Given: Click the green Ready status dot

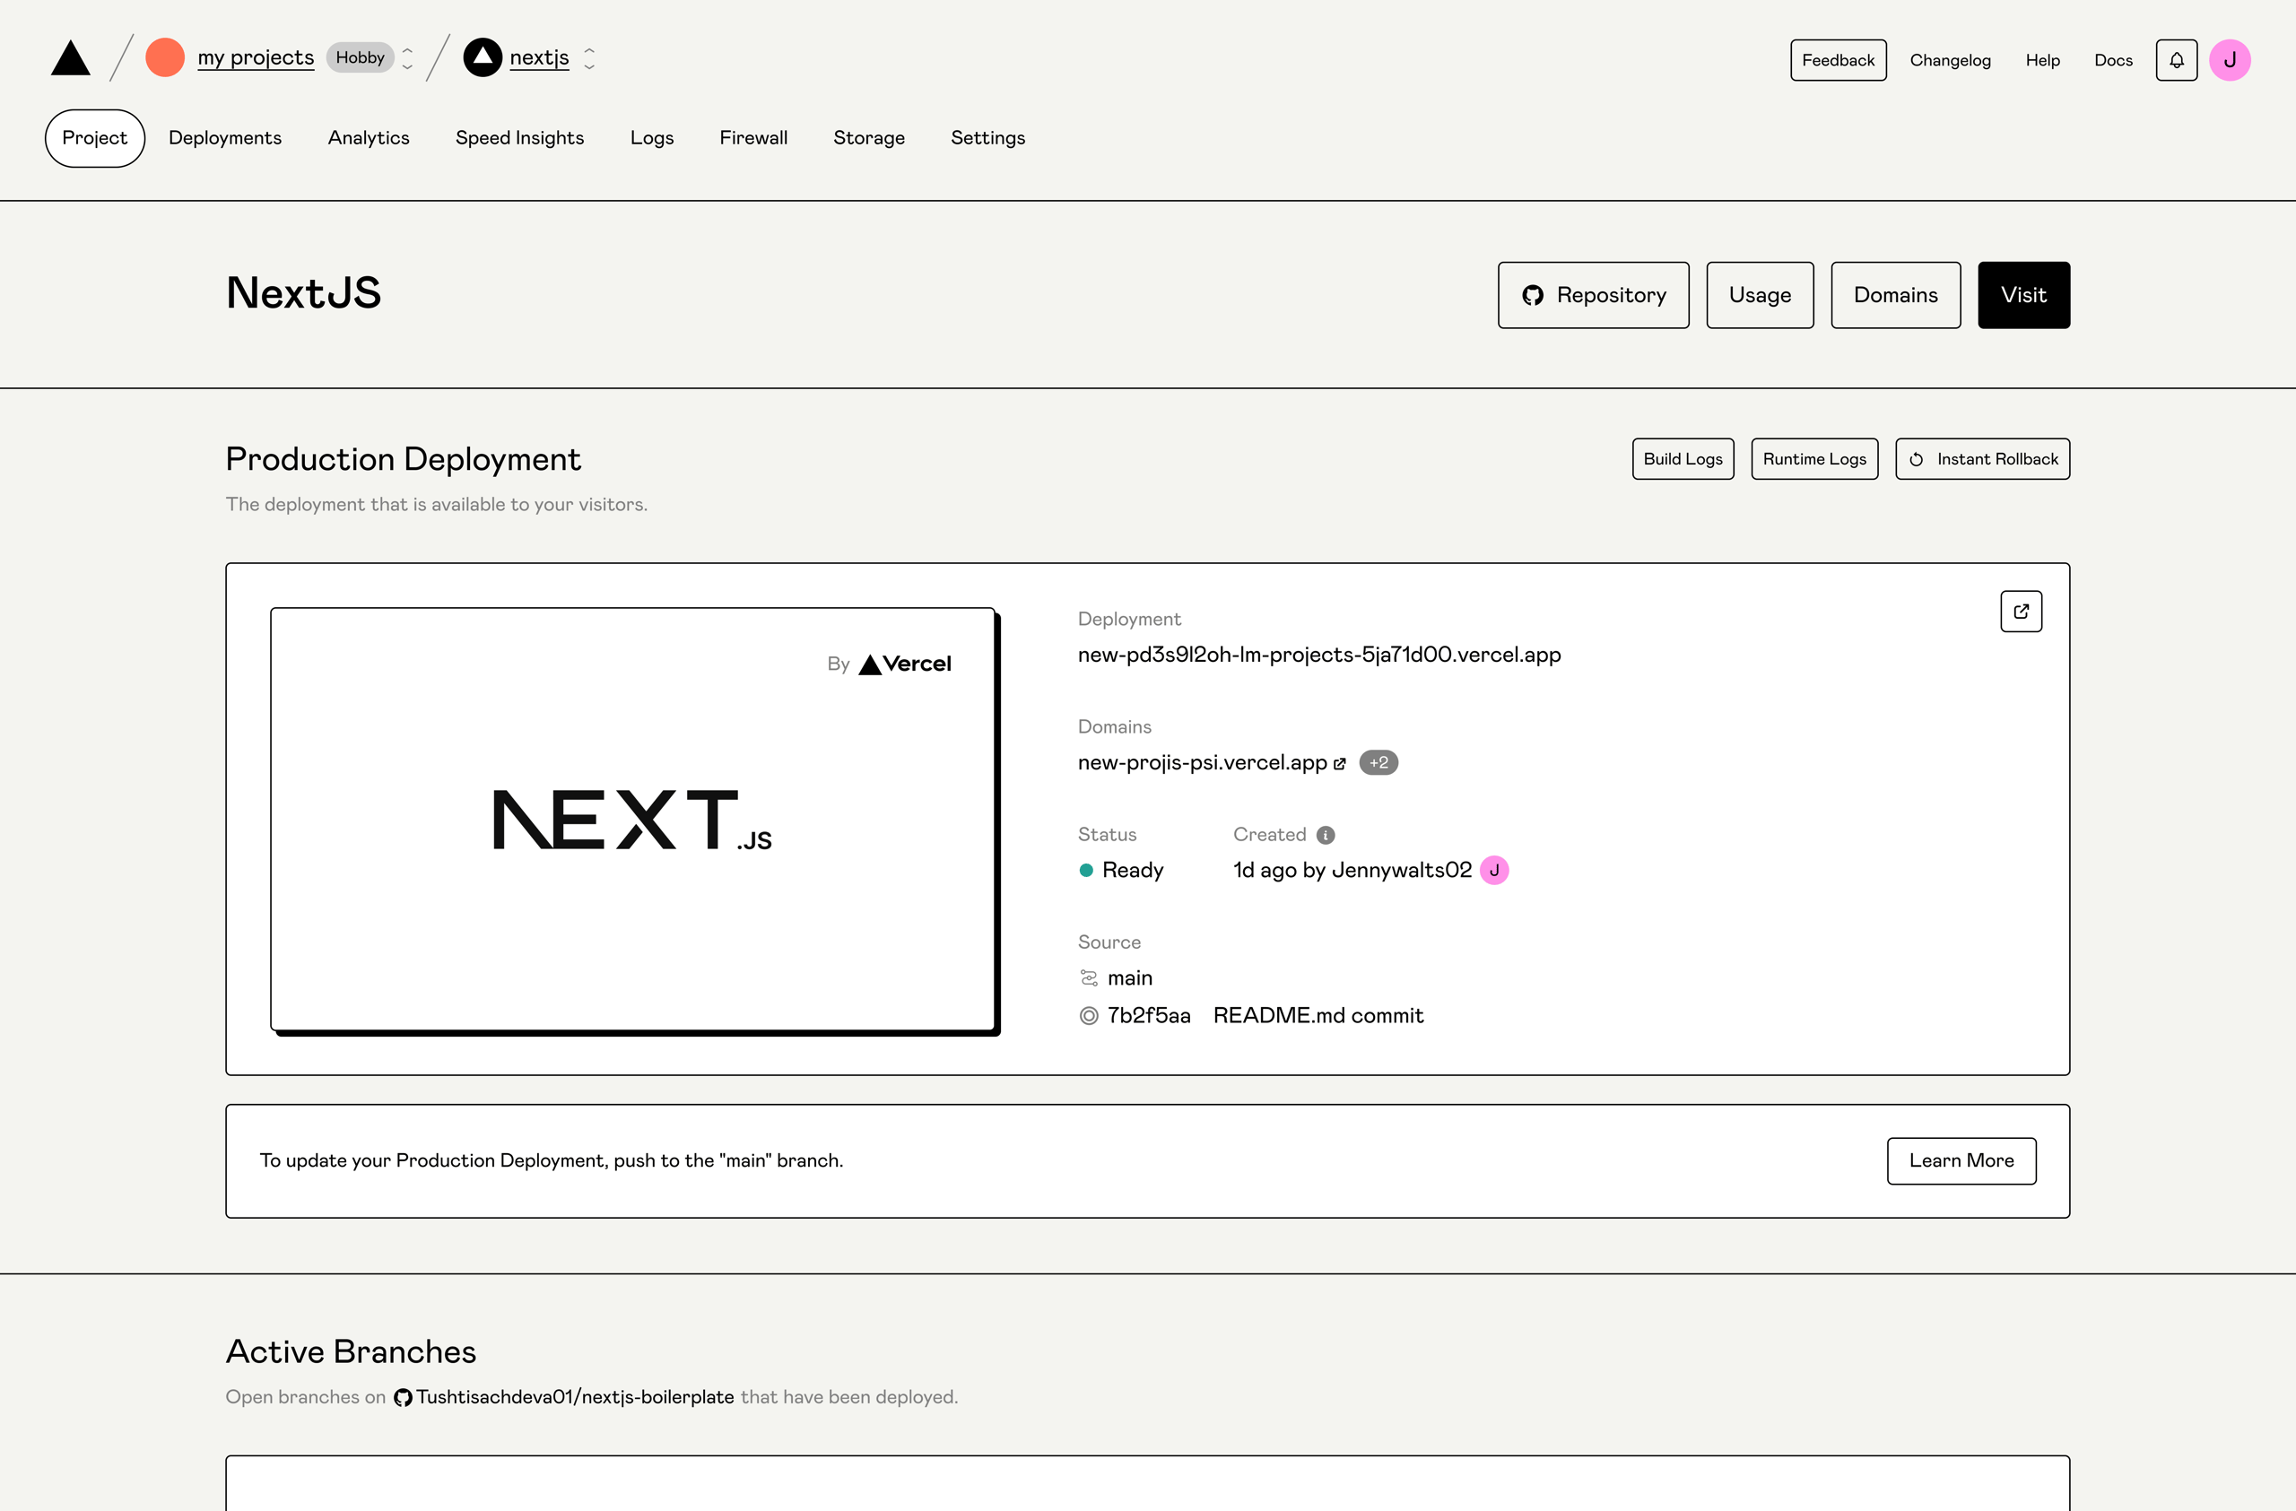Looking at the screenshot, I should click(x=1085, y=870).
